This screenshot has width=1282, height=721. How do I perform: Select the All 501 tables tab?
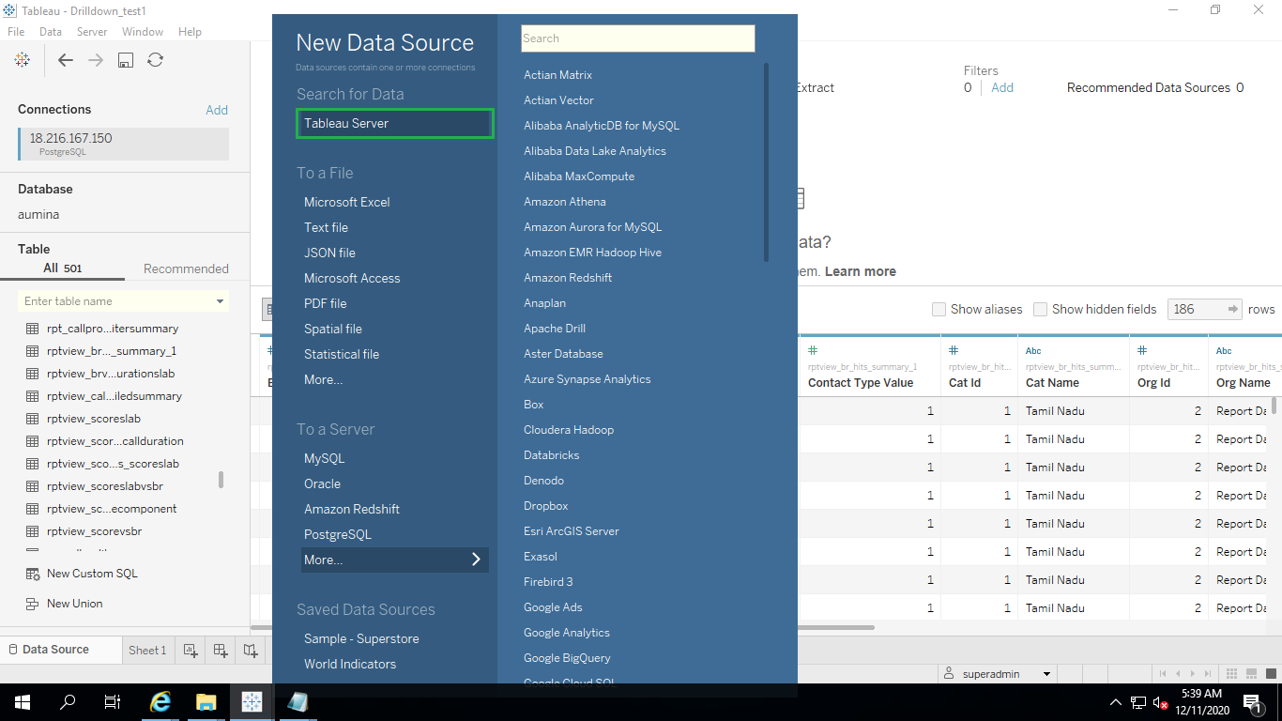(x=63, y=268)
